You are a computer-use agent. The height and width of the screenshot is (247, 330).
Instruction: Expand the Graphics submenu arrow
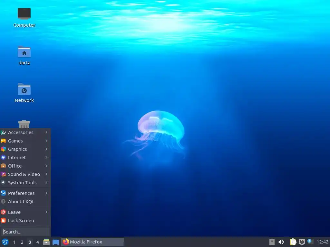[x=46, y=149]
